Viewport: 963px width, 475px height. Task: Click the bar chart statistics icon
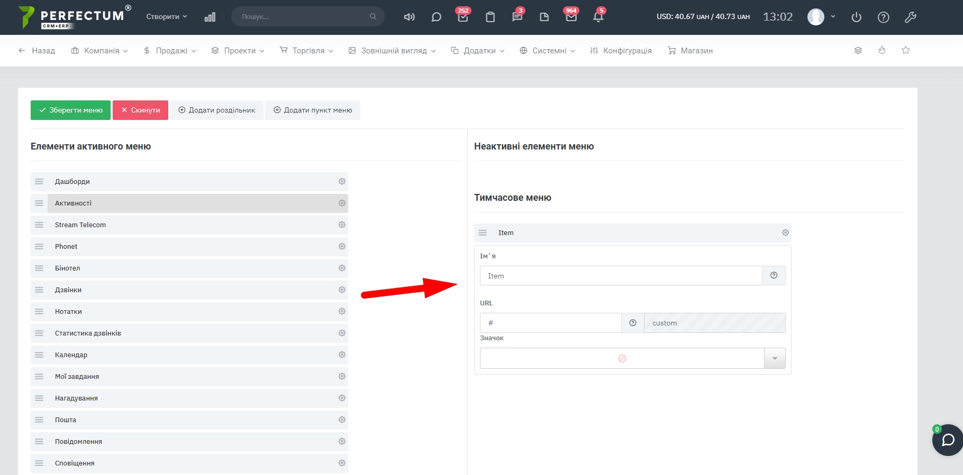coord(210,17)
